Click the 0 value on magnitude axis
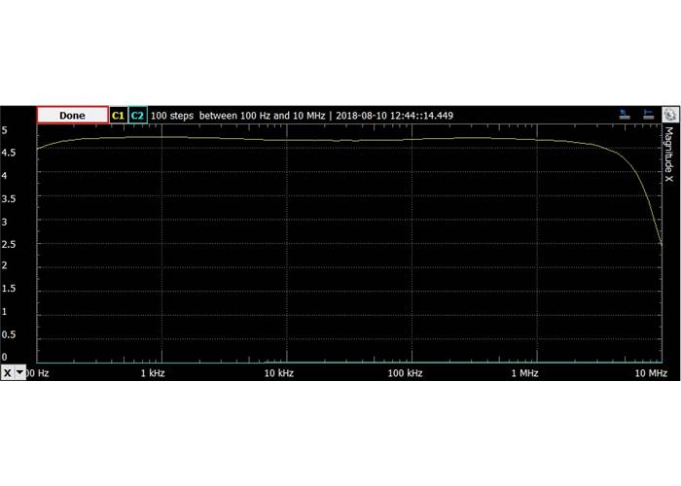Screen dimensions: 681x486 (x=4, y=358)
